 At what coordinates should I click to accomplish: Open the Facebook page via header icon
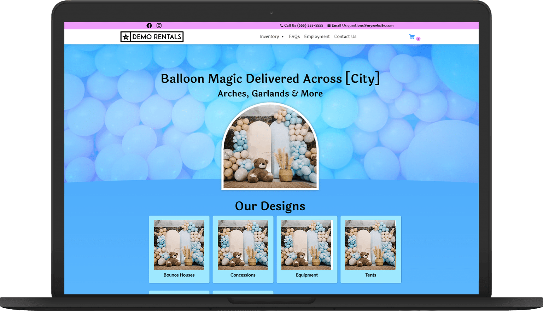(x=149, y=25)
